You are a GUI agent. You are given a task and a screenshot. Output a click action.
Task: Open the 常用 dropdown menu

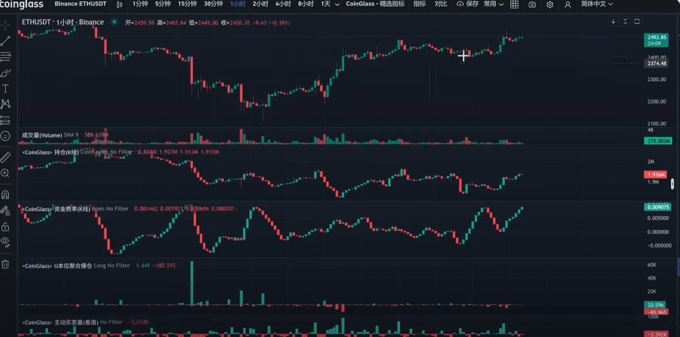493,4
